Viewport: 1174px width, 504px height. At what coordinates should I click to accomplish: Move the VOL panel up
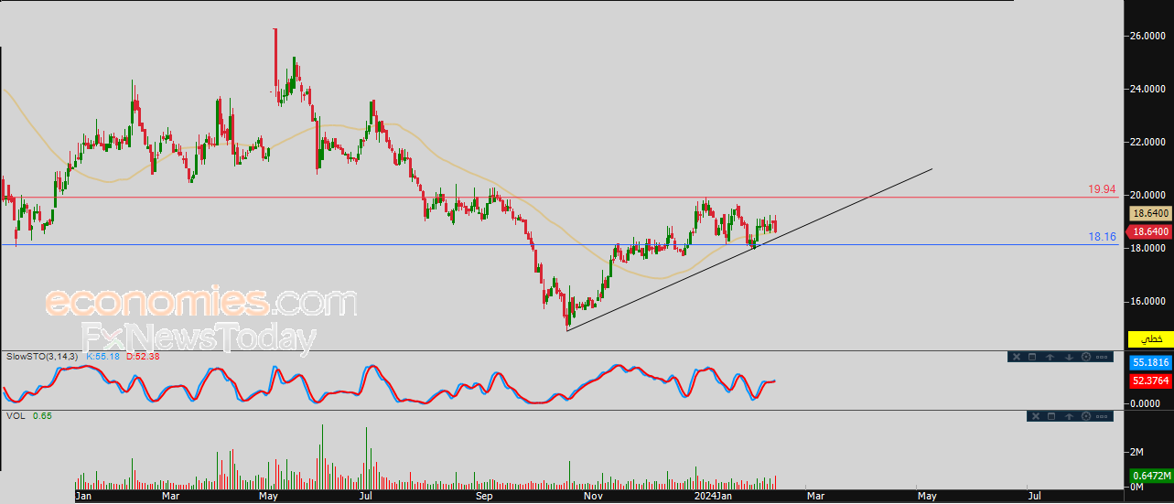[1069, 416]
